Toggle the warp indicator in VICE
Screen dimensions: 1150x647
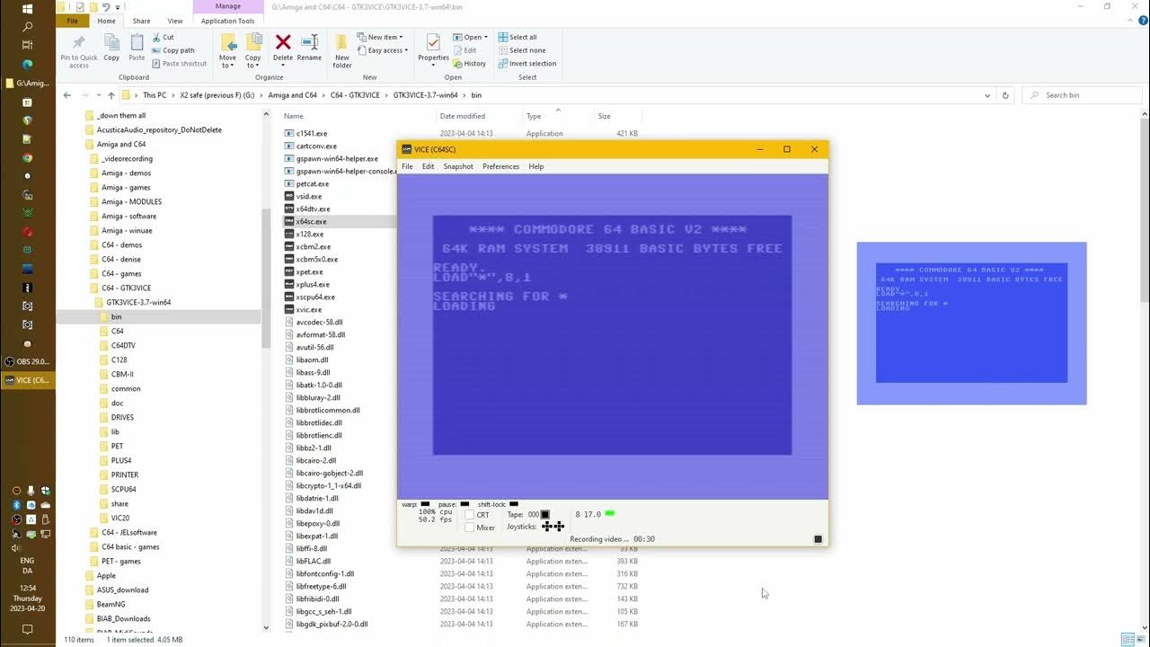pyautogui.click(x=425, y=504)
